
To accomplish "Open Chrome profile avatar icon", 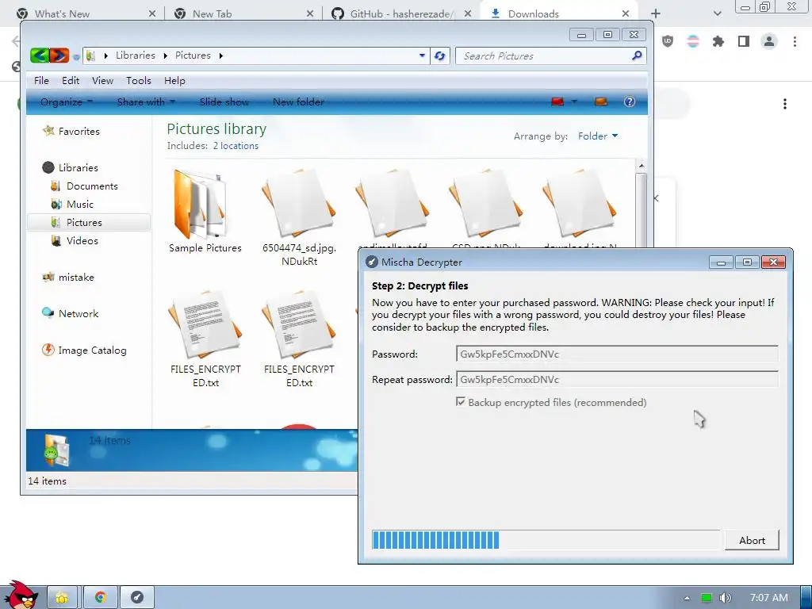I will [769, 41].
